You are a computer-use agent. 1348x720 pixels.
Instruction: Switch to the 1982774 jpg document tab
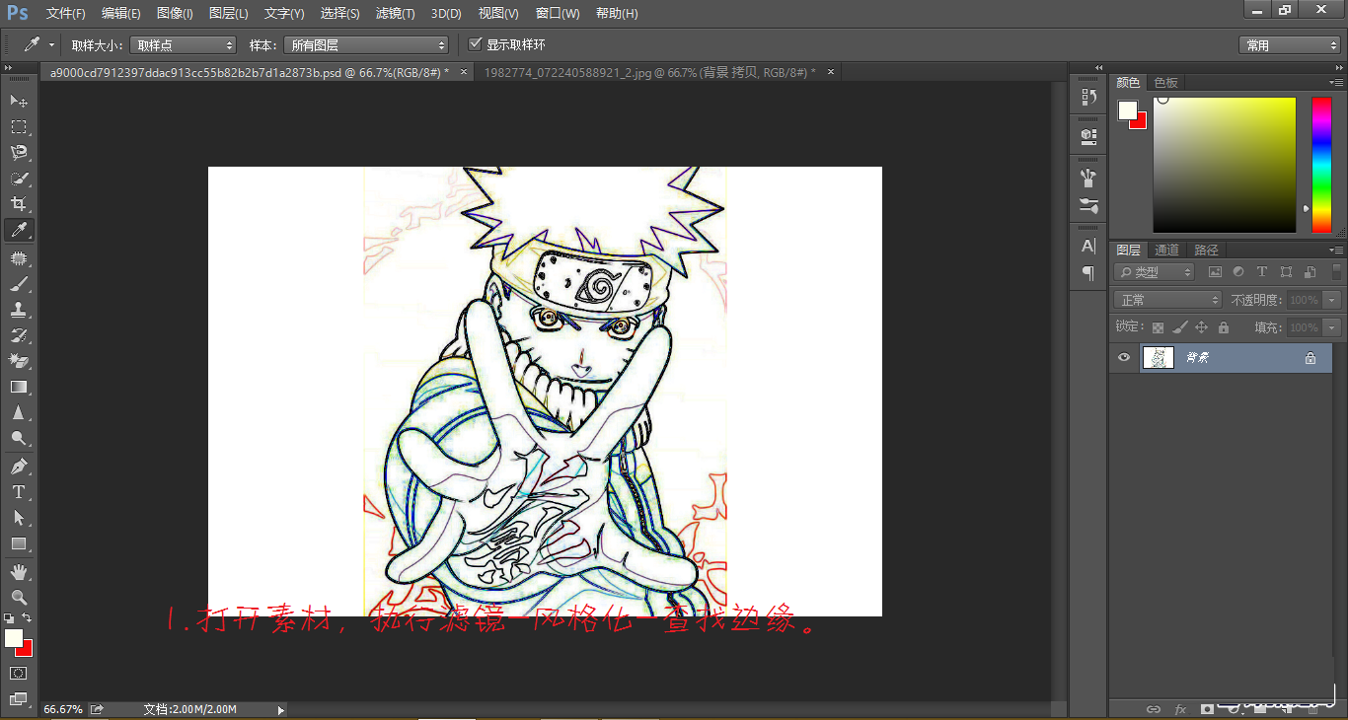(649, 72)
